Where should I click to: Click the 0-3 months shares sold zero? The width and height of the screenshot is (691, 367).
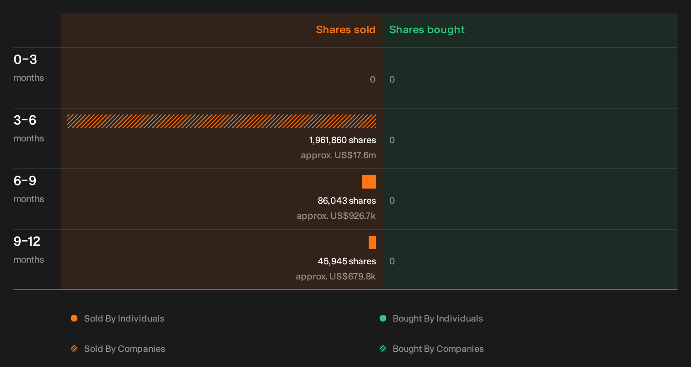[x=372, y=80]
